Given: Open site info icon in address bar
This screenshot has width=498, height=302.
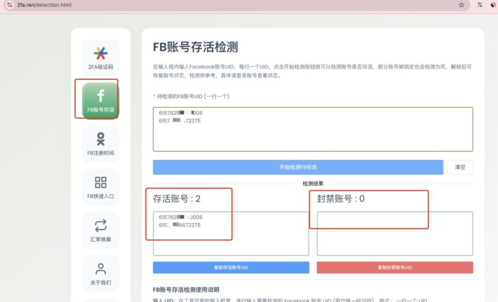Looking at the screenshot, I should coord(10,5).
